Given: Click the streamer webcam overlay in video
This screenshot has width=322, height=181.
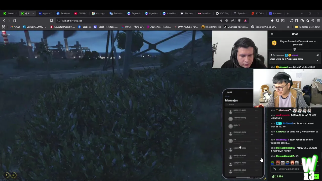Looking at the screenshot, I should [x=239, y=49].
